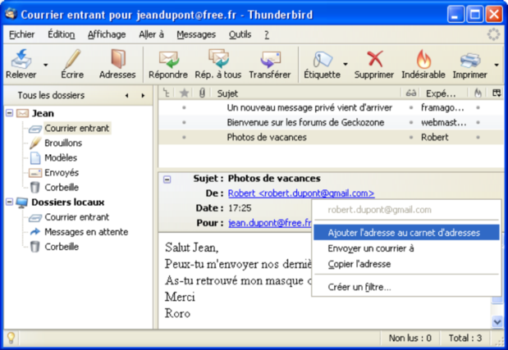Viewport: 508px width, 350px height.
Task: Collapse the Jean account tree
Action: coord(9,113)
